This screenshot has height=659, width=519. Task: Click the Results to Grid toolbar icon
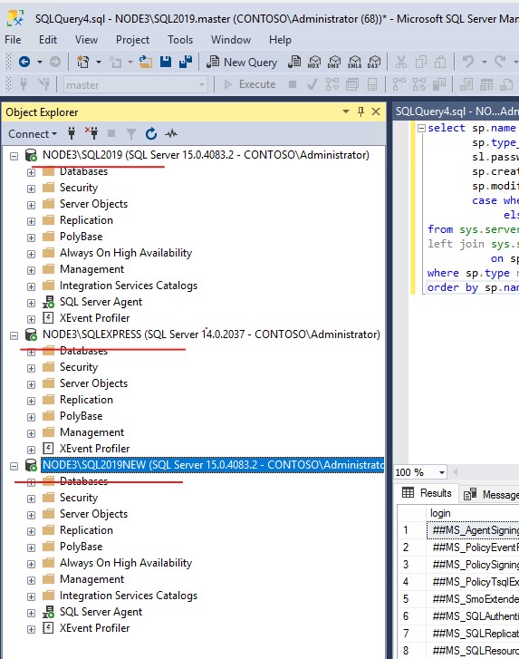pos(486,85)
